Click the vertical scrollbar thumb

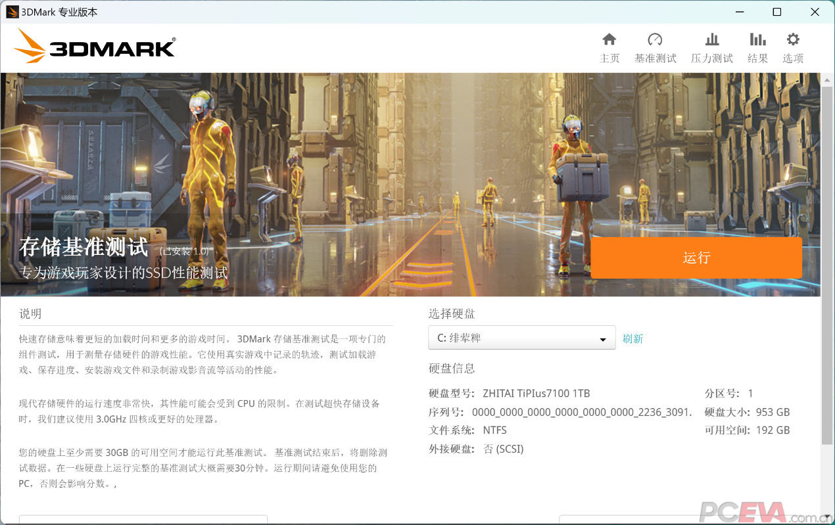tap(827, 266)
